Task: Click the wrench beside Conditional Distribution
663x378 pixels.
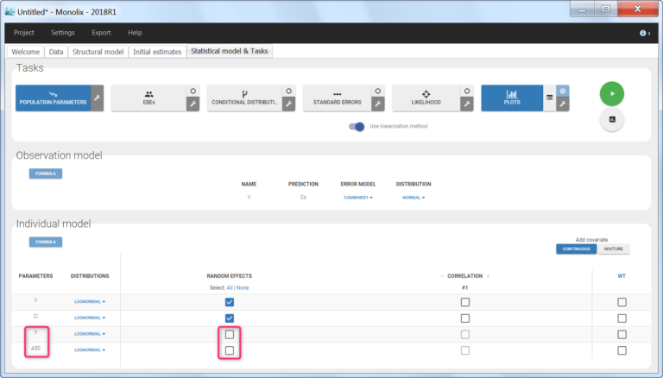Action: 288,104
